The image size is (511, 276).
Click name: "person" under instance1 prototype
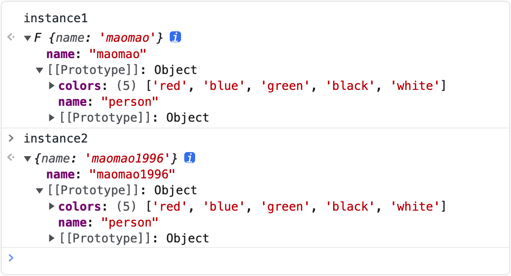[108, 102]
